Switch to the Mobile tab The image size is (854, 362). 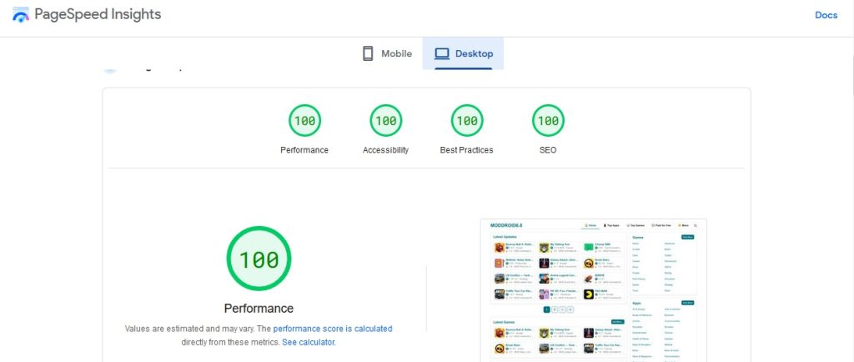pyautogui.click(x=387, y=53)
